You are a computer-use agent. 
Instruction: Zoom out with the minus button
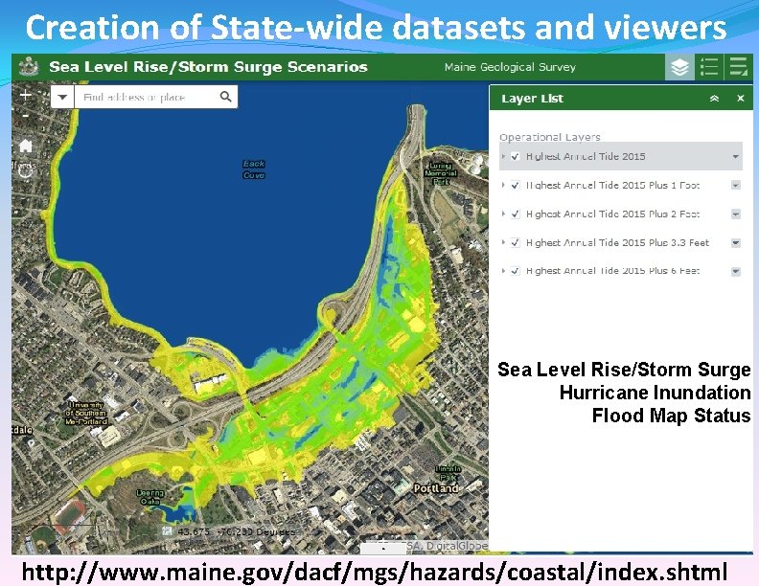pos(26,116)
